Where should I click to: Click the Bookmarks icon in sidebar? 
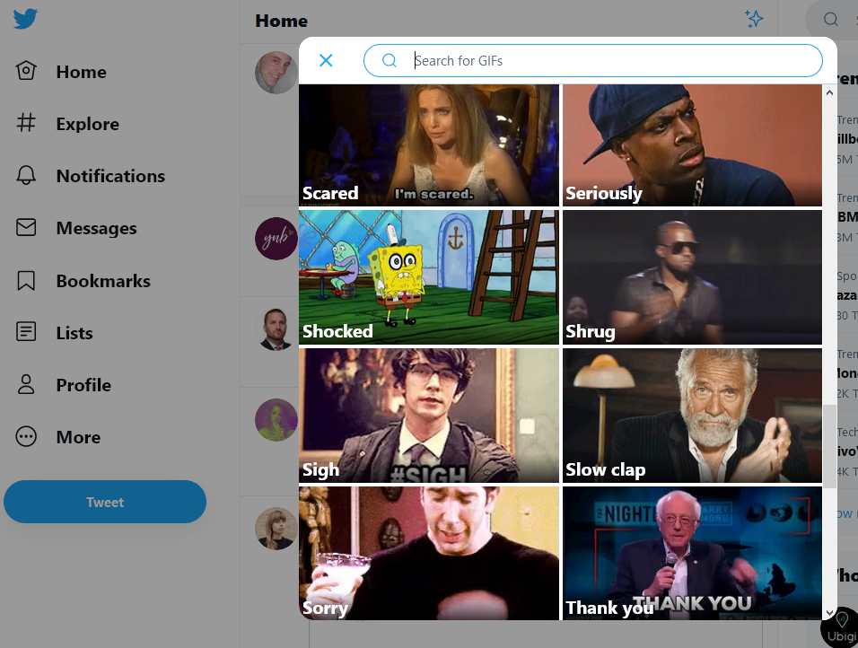[x=26, y=281]
